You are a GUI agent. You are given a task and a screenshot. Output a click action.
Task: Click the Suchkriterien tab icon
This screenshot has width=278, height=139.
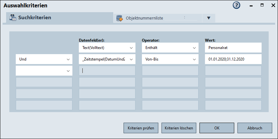(13, 18)
